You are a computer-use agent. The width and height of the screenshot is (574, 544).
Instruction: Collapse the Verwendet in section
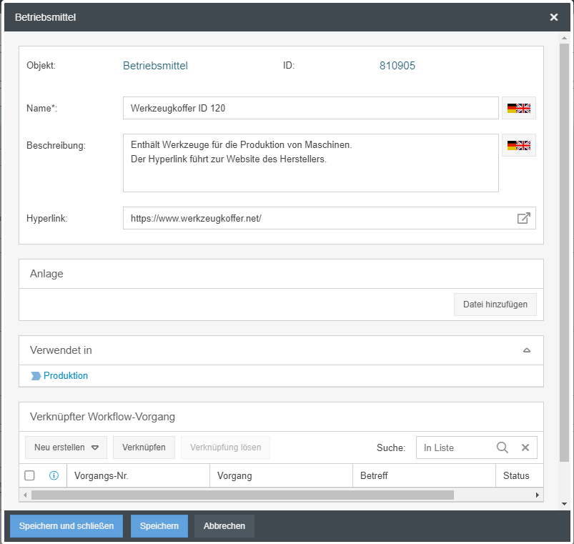pyautogui.click(x=527, y=350)
